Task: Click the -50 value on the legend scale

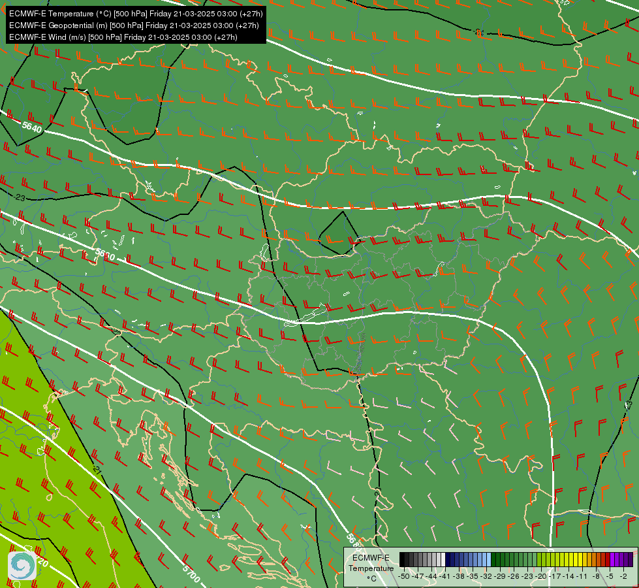Action: coord(404,576)
